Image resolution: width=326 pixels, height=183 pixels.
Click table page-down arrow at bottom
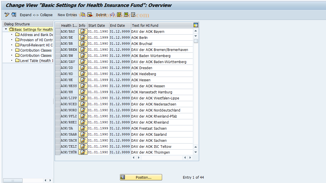click(x=196, y=152)
